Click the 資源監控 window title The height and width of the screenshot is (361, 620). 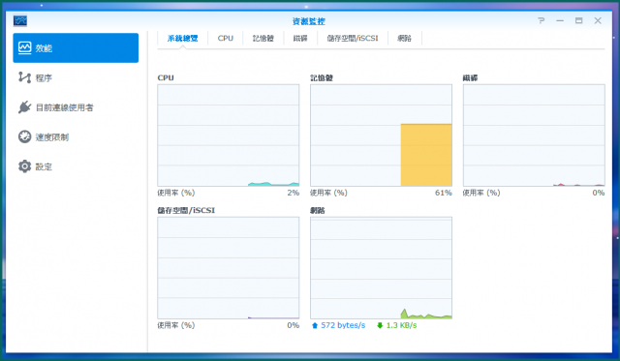click(x=309, y=21)
